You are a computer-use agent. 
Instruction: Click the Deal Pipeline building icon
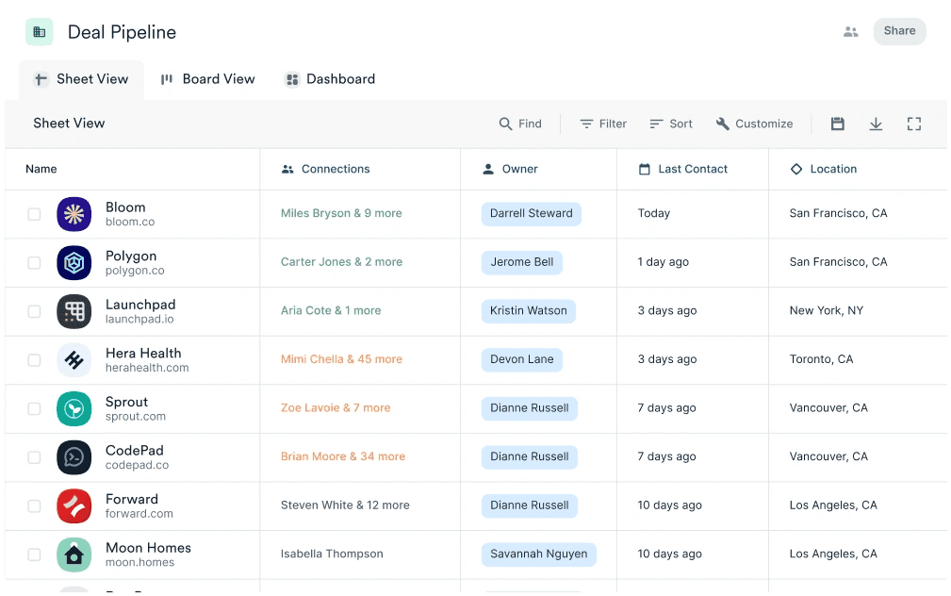point(40,32)
